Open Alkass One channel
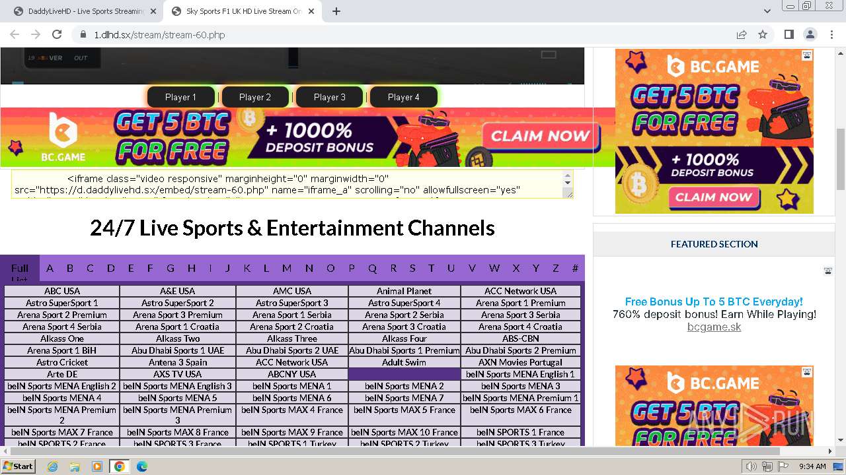 (x=62, y=338)
